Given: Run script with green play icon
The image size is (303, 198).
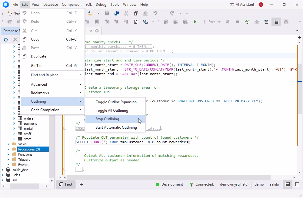Looking at the screenshot, I should point(195,22).
